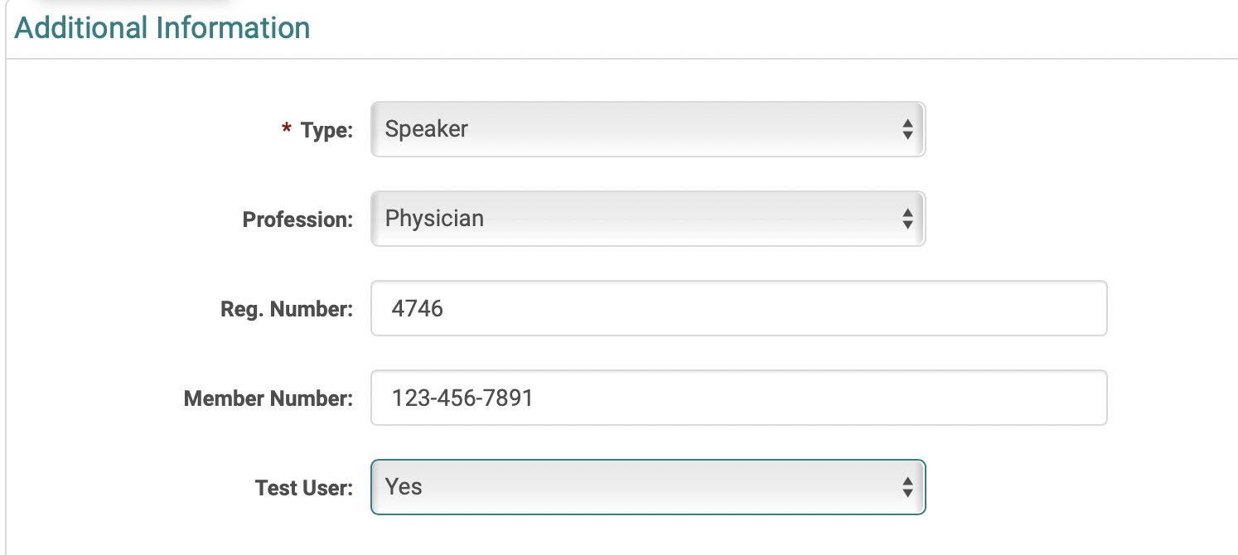Open the Profession dropdown showing Physician

(646, 219)
